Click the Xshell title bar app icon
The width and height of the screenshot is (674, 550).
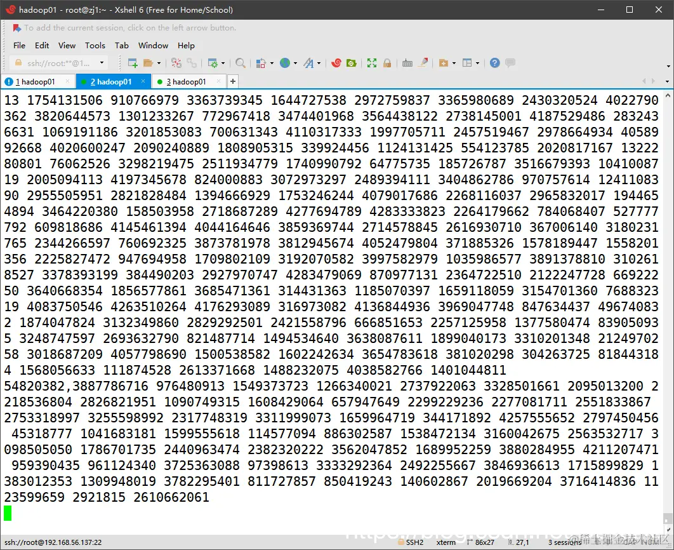pos(10,10)
